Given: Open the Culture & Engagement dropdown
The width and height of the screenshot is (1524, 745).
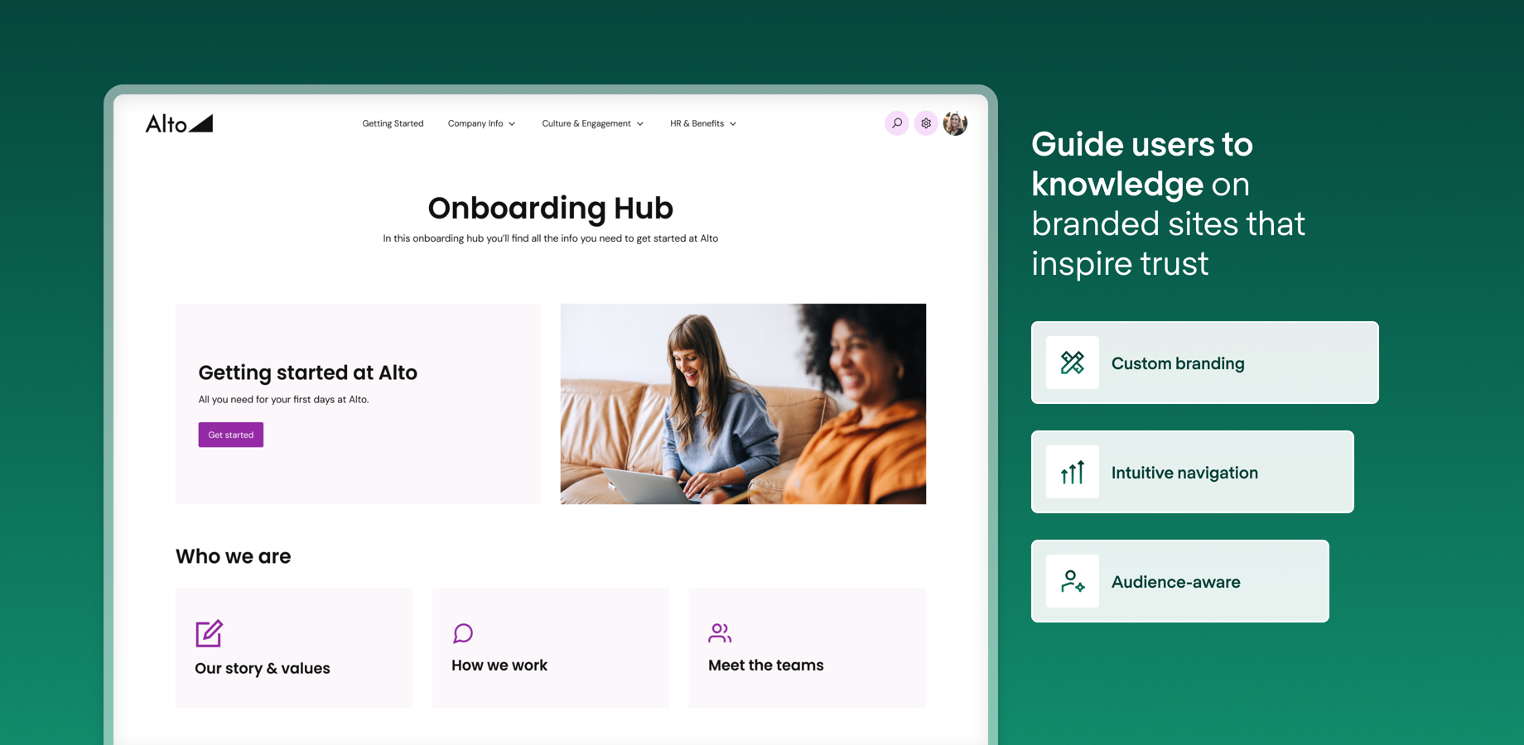Looking at the screenshot, I should (x=591, y=123).
